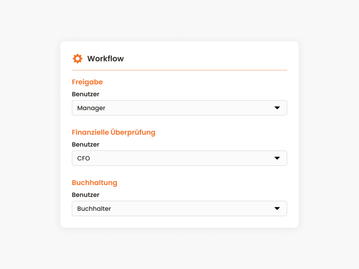Select the Manager text in first dropdown
The image size is (359, 269).
pos(91,108)
